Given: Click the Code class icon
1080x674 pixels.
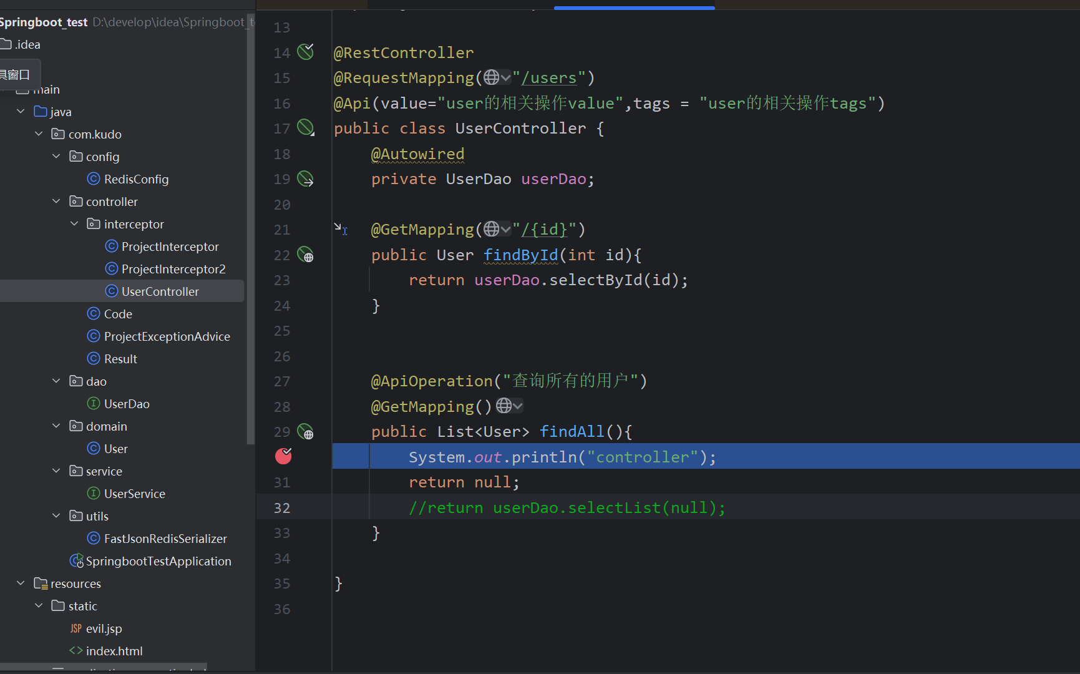Looking at the screenshot, I should (94, 314).
